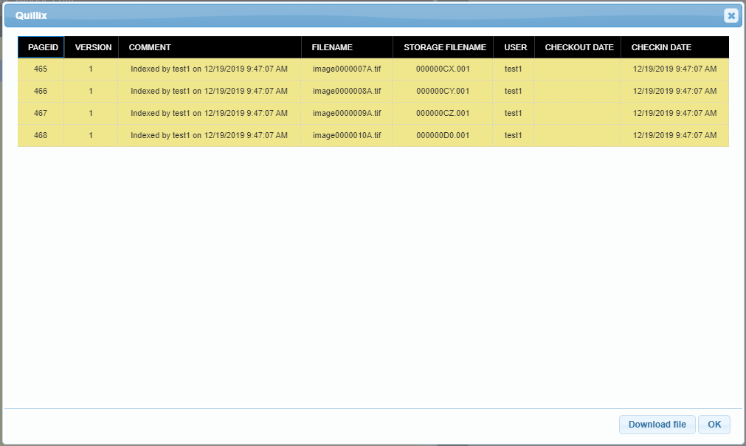The height and width of the screenshot is (446, 746).
Task: Select storage filename 000000CZ.001
Action: 443,113
